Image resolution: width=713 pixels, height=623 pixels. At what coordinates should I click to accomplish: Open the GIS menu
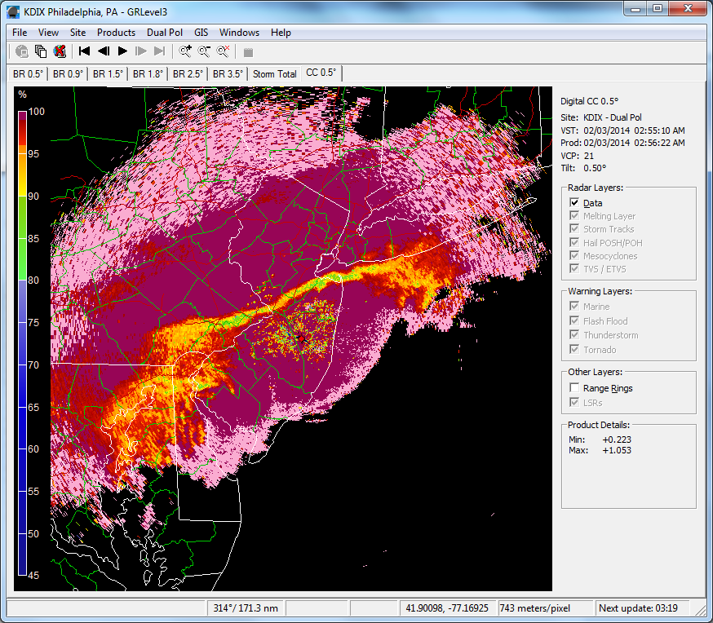201,33
